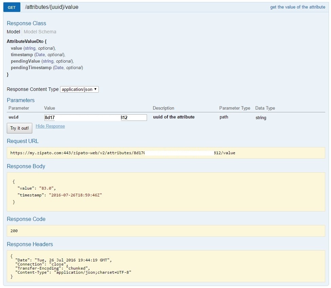Open the Response Content Type dropdown

(79, 89)
